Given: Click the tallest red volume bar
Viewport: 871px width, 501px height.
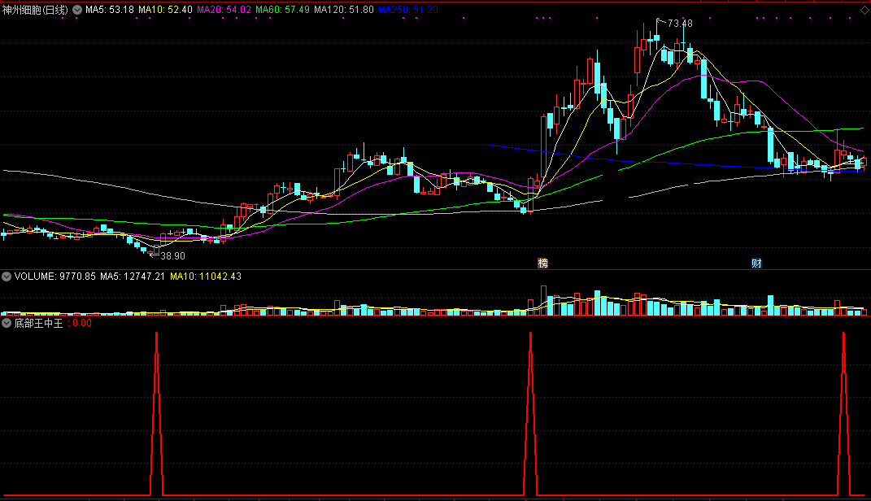Looking at the screenshot, I should click(543, 300).
